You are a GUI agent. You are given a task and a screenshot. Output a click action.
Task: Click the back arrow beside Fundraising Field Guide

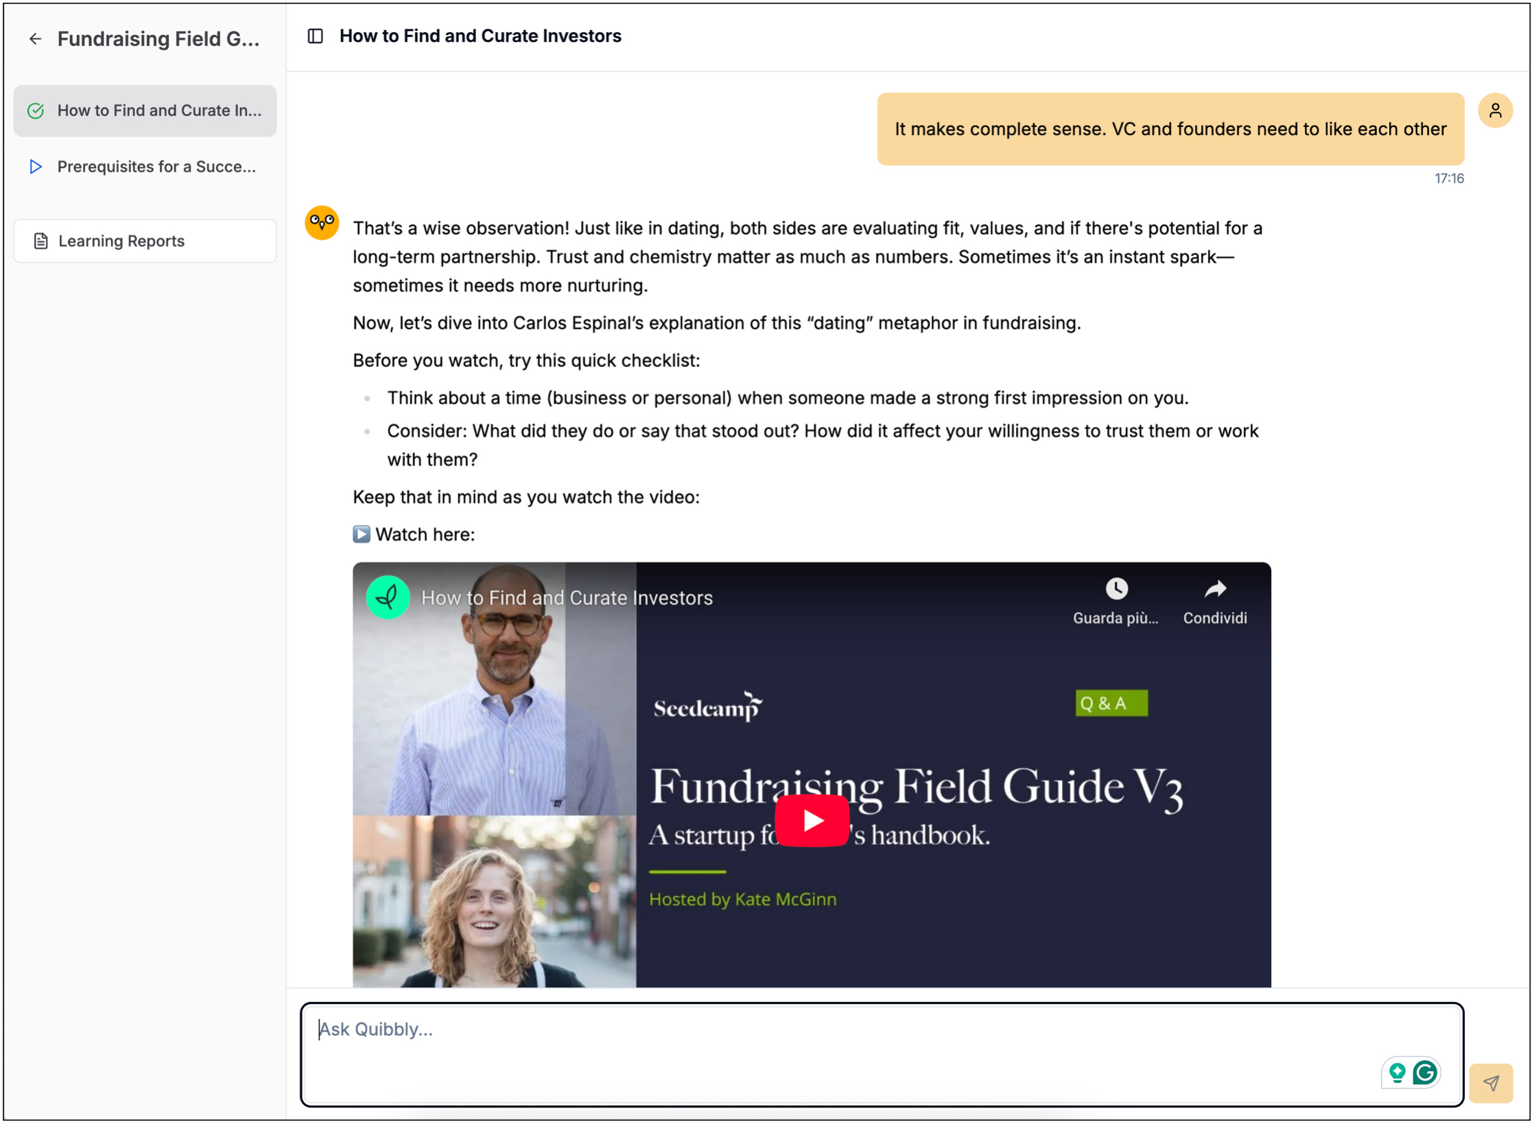35,39
